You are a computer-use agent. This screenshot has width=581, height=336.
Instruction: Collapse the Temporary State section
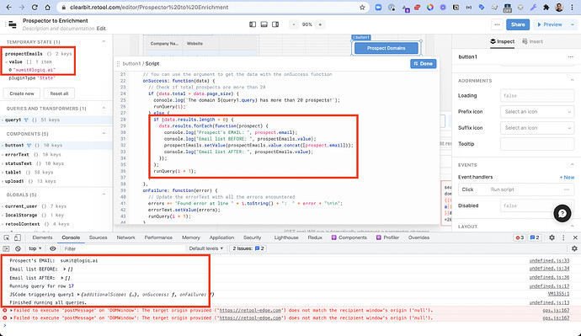[x=104, y=41]
